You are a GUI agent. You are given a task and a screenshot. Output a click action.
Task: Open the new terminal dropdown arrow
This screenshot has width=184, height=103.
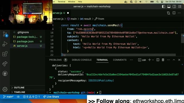(x=153, y=60)
